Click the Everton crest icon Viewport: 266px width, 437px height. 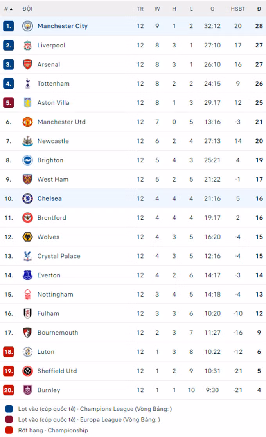coord(27,275)
